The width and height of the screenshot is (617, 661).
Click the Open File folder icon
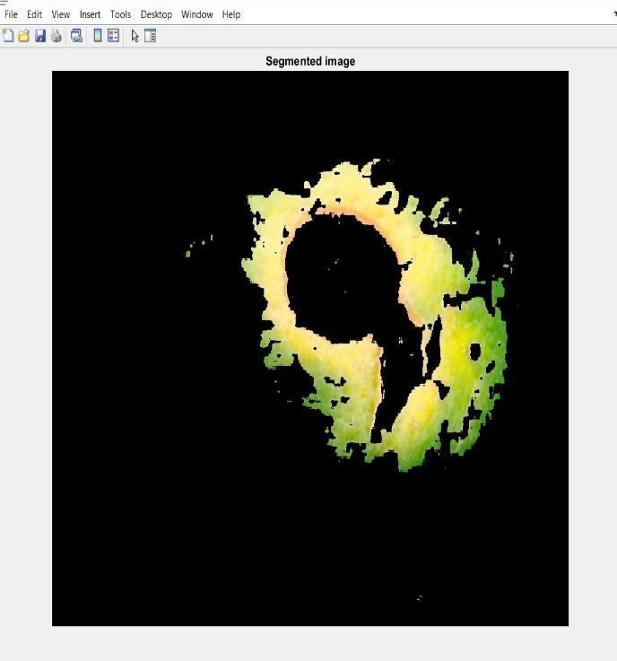pos(24,36)
